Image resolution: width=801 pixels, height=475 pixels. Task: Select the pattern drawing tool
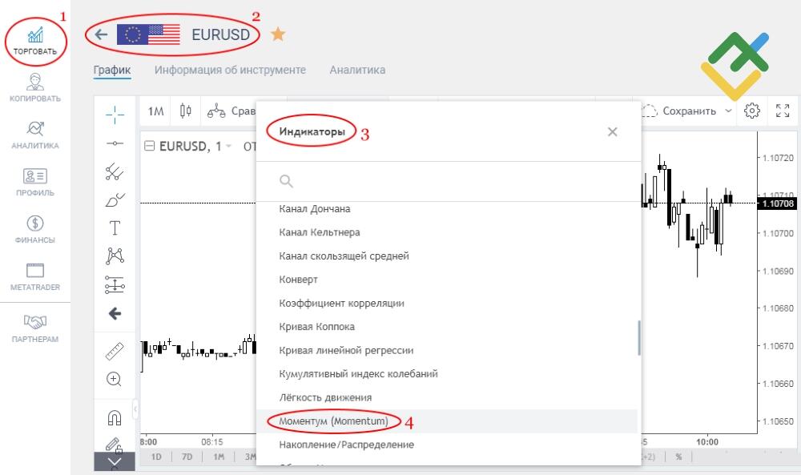(x=115, y=256)
